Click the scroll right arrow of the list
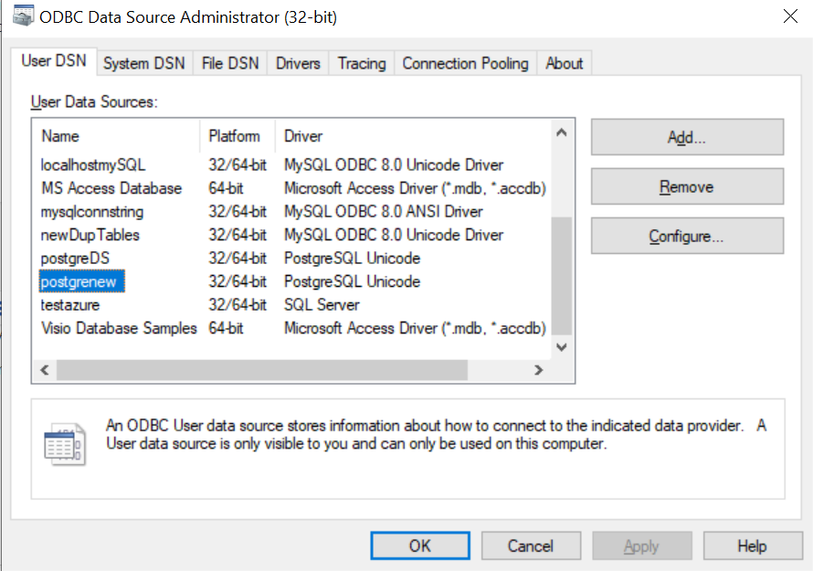The height and width of the screenshot is (571, 813). click(x=539, y=370)
